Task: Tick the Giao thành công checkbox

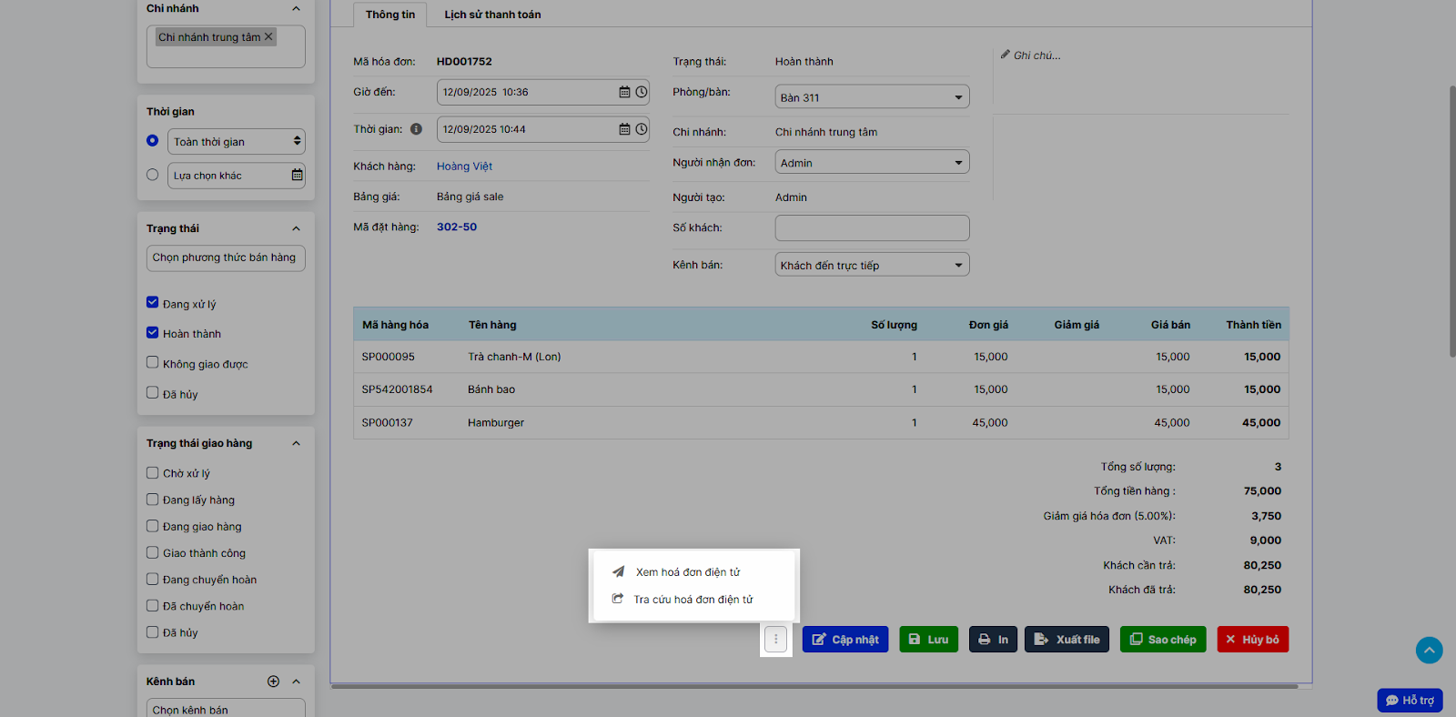Action: click(x=153, y=552)
